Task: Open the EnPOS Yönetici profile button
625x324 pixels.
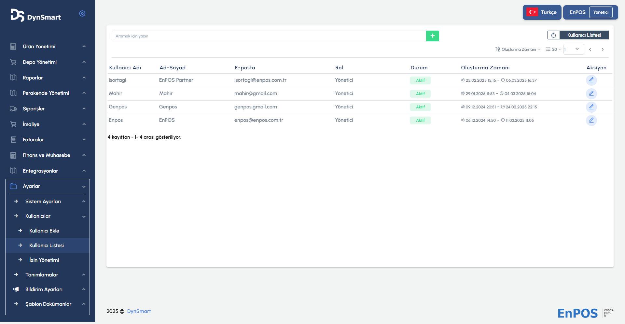Action: point(590,12)
